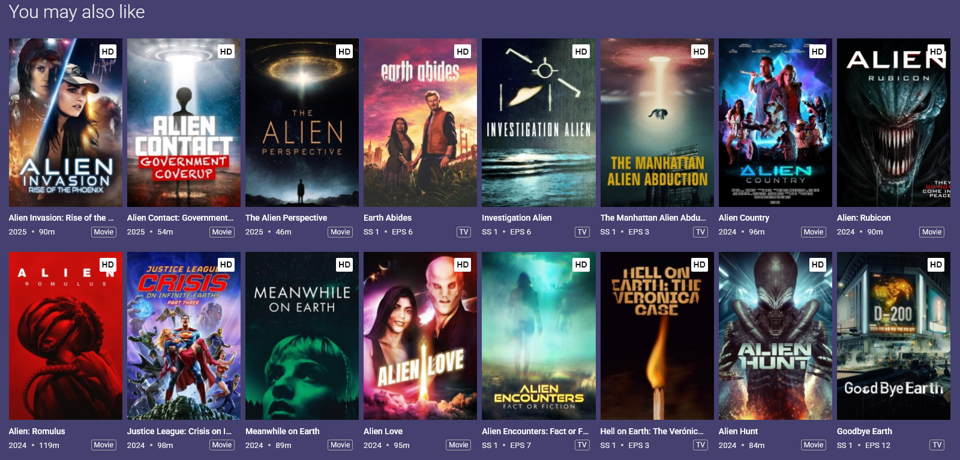Click the HD badge on Investigation Alien poster
Viewport: 960px width, 460px height.
(x=581, y=52)
